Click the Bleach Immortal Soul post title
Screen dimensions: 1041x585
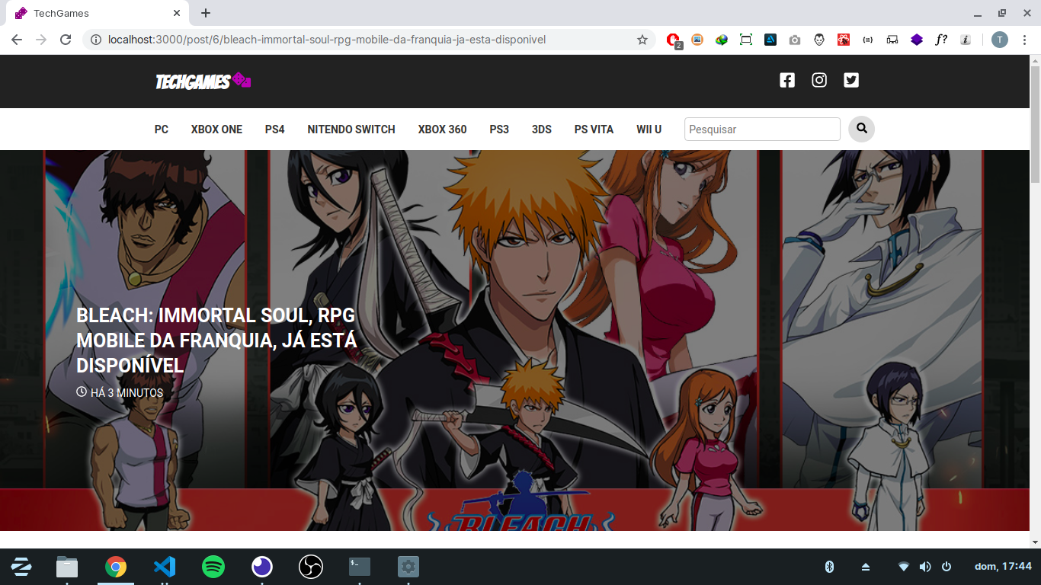point(216,340)
